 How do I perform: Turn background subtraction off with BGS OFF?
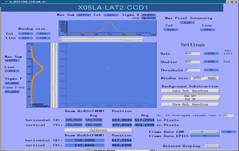pyautogui.click(x=190, y=96)
